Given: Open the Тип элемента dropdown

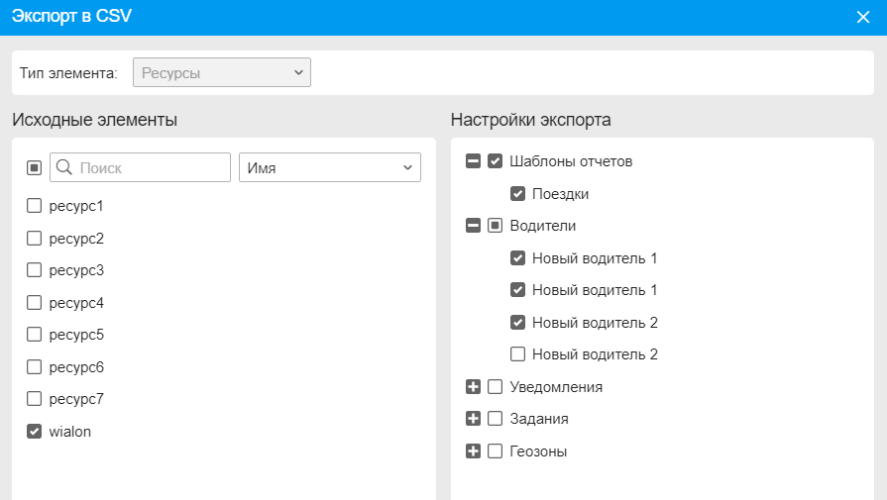Looking at the screenshot, I should click(222, 72).
